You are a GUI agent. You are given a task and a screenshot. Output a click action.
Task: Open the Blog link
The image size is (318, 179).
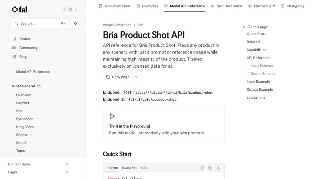[x=23, y=57]
